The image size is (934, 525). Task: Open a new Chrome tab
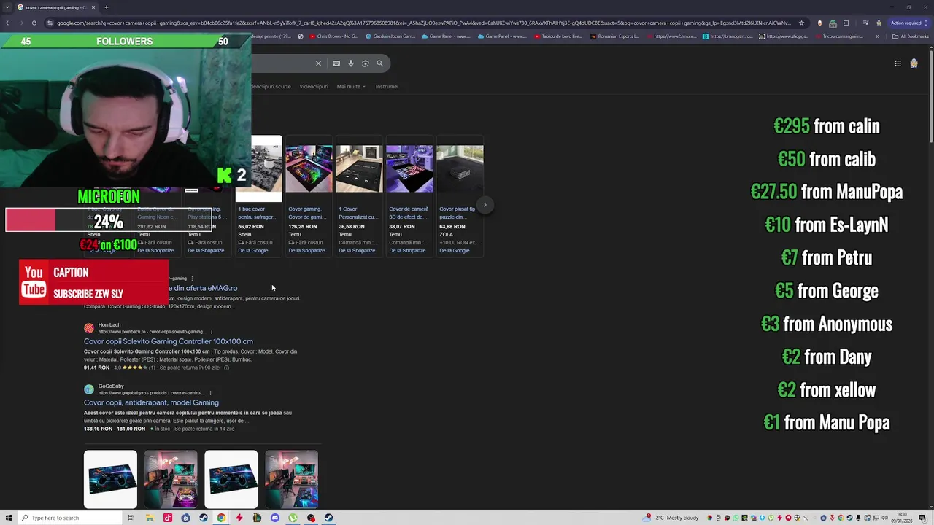106,7
